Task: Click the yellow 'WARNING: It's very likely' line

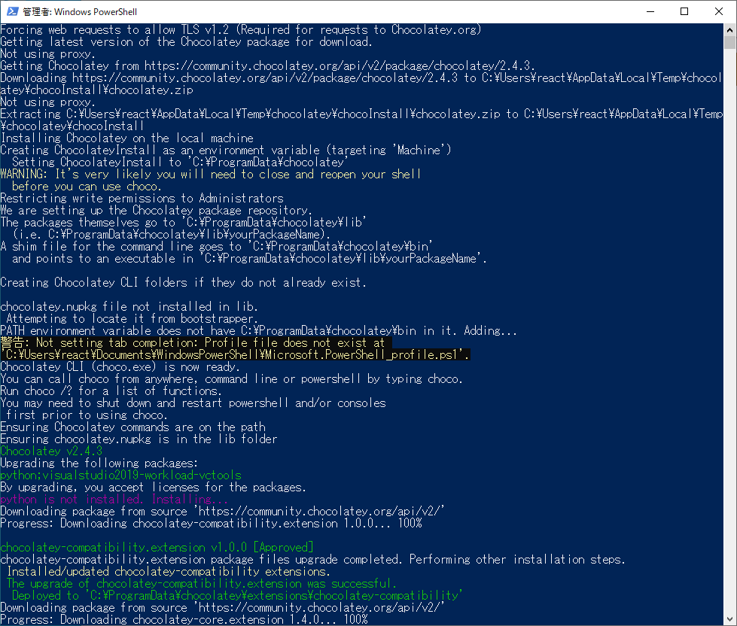Action: 211,175
